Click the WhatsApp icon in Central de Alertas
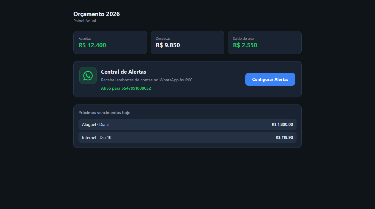Image resolution: width=375 pixels, height=209 pixels. click(88, 76)
